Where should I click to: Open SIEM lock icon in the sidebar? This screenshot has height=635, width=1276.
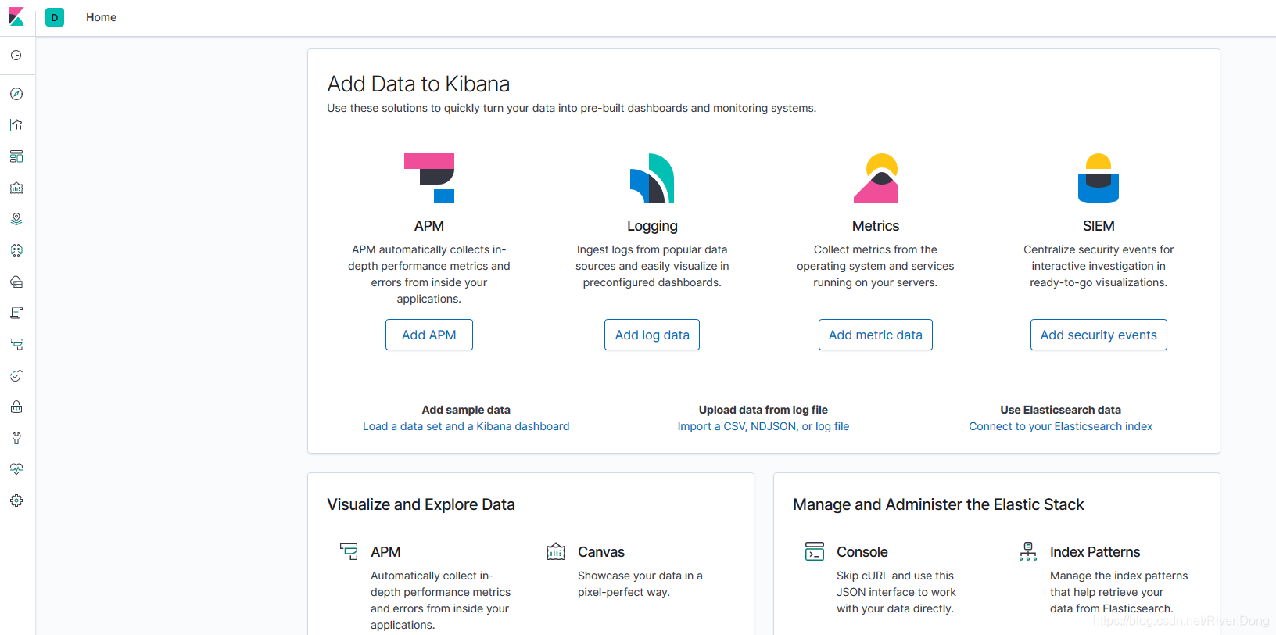(x=16, y=407)
